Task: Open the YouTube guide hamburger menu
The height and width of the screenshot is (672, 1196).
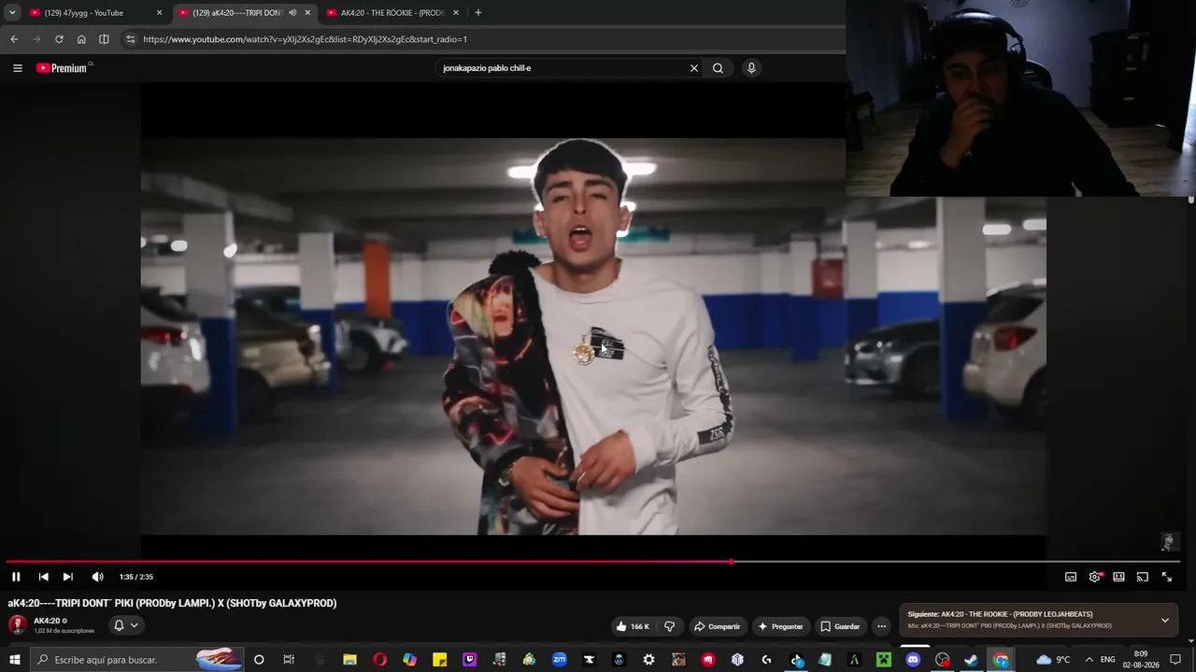Action: 17,68
